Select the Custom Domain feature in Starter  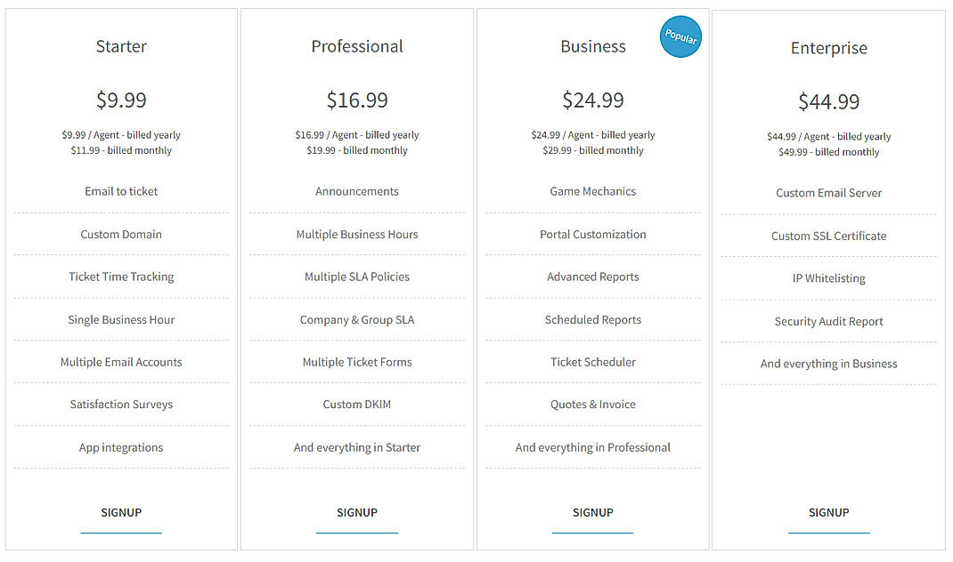pyautogui.click(x=121, y=234)
